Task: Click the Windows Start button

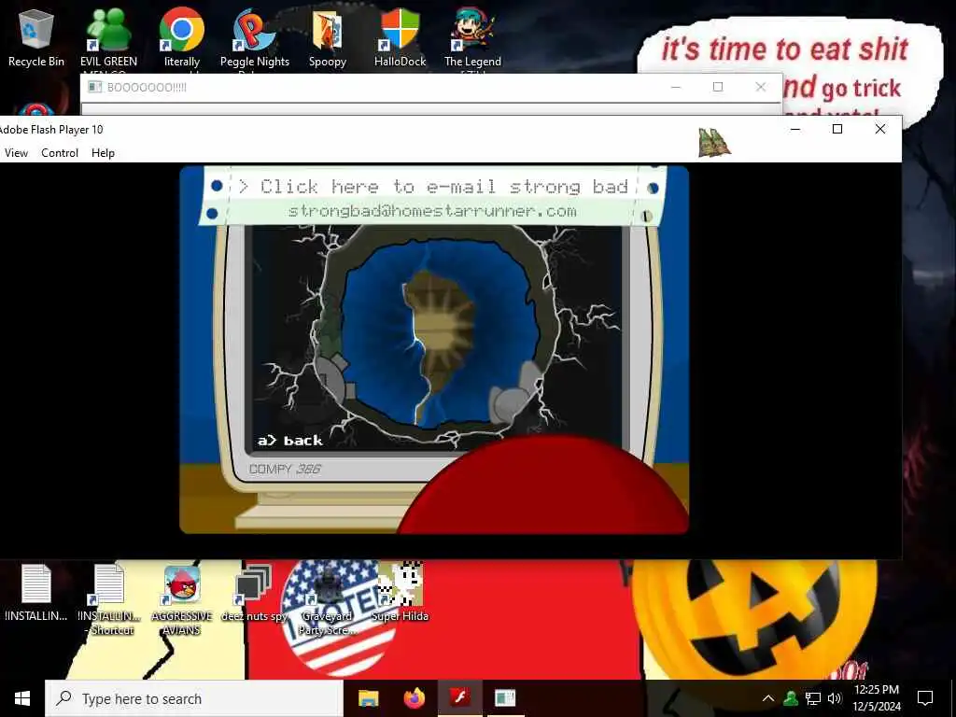Action: coord(22,698)
